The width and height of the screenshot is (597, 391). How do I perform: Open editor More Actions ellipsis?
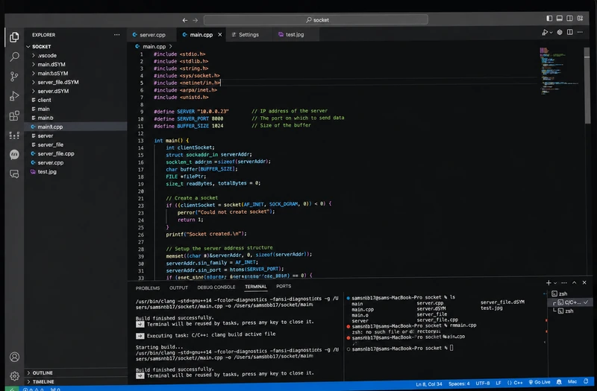click(x=580, y=32)
